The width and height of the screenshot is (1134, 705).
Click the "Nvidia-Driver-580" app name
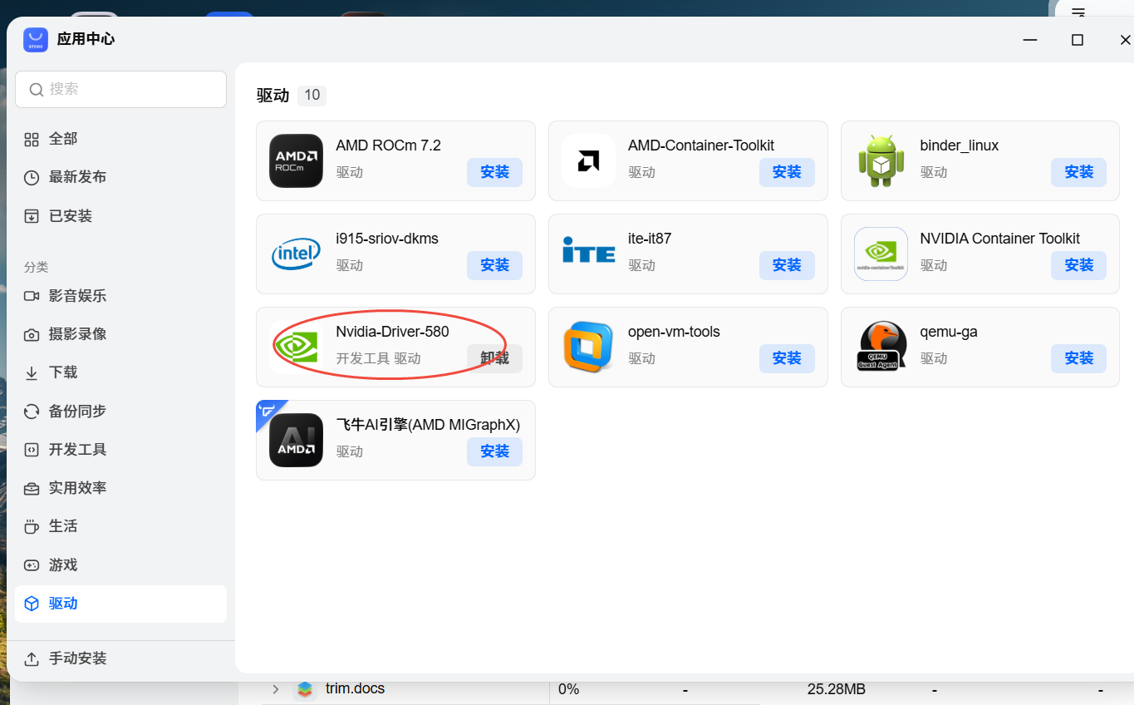[x=392, y=332]
